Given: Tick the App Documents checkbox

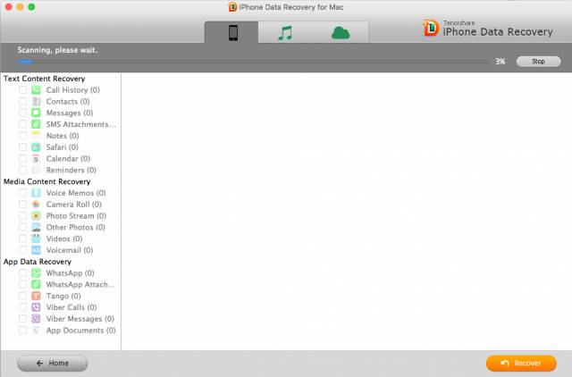Looking at the screenshot, I should [22, 331].
